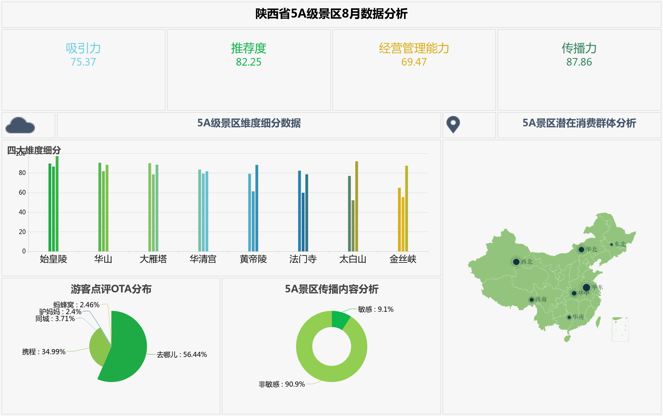Open the 推荐度 82.25 indicator
This screenshot has width=663, height=416.
(249, 55)
